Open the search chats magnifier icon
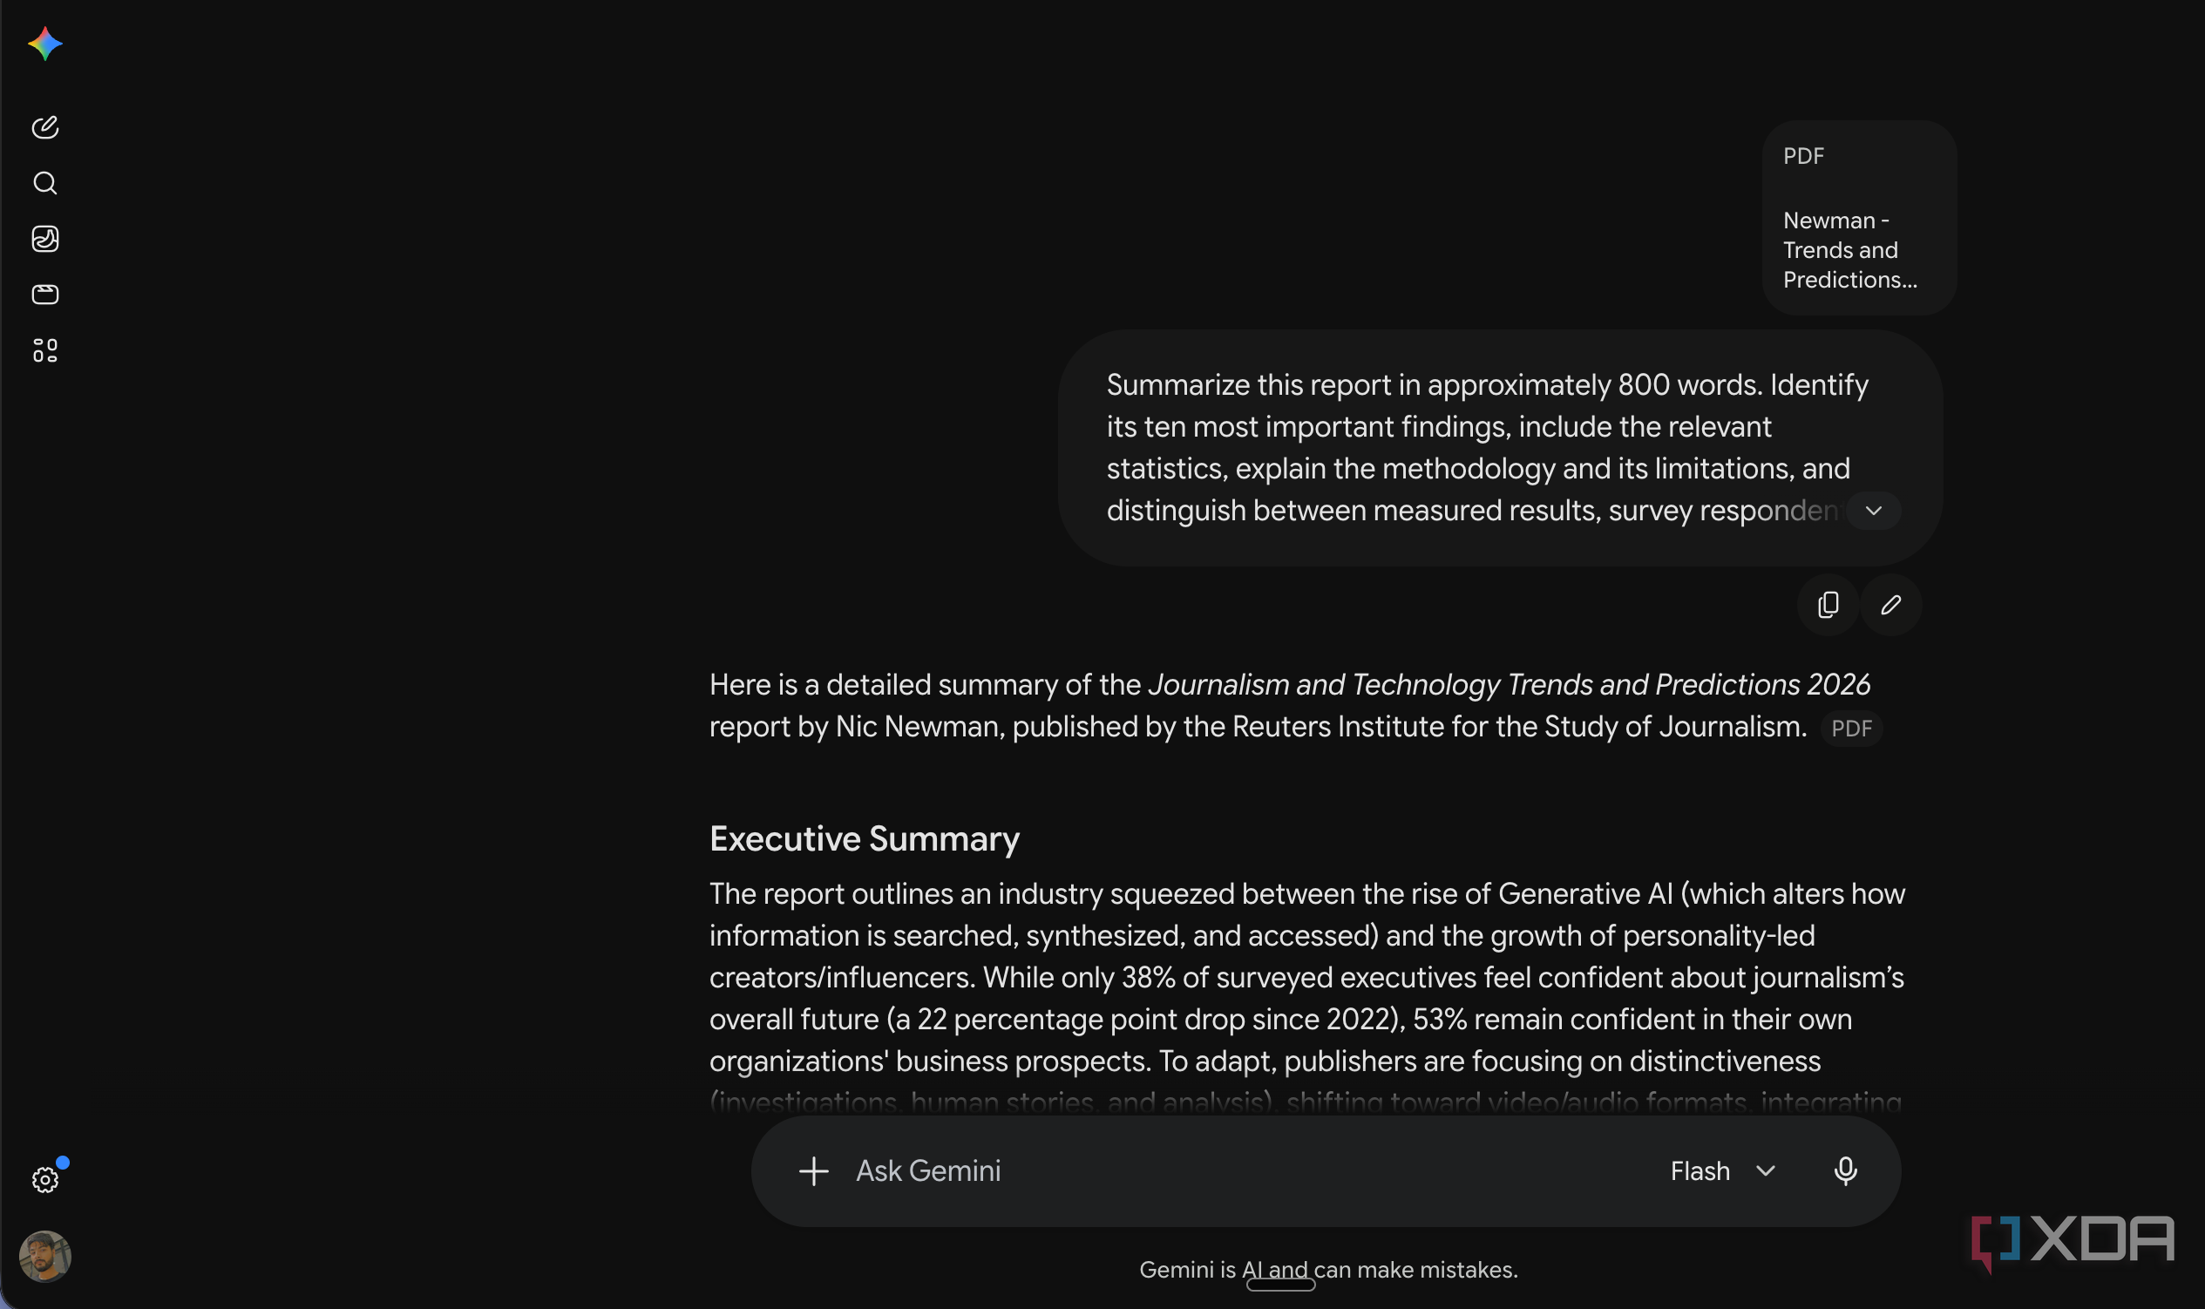The image size is (2205, 1309). pyautogui.click(x=45, y=183)
